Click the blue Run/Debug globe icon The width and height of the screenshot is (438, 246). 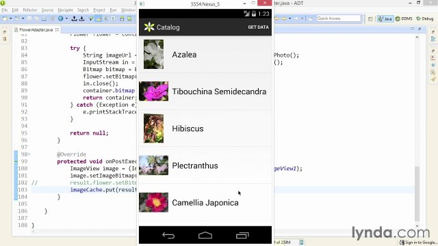pos(61,18)
